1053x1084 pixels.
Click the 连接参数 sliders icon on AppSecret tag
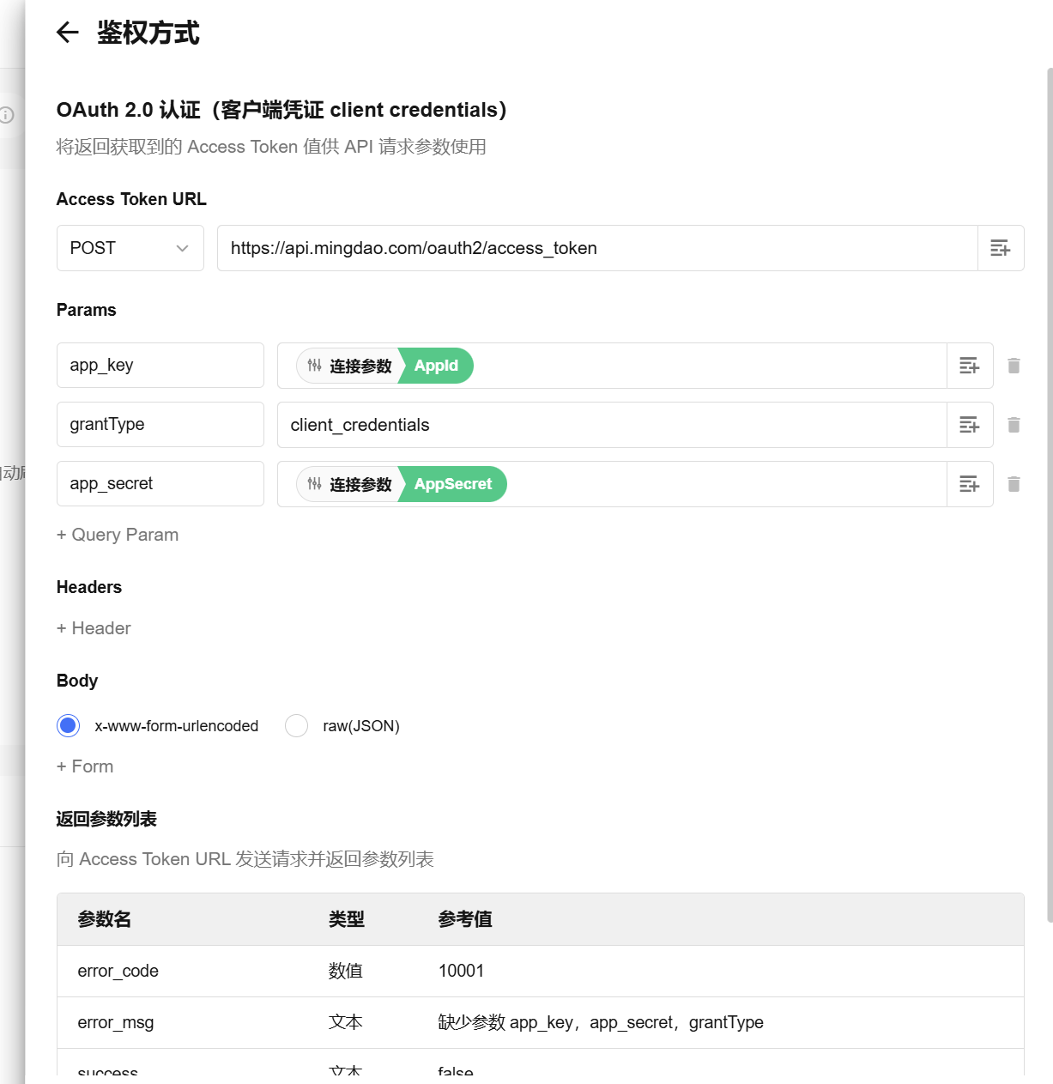pos(313,483)
